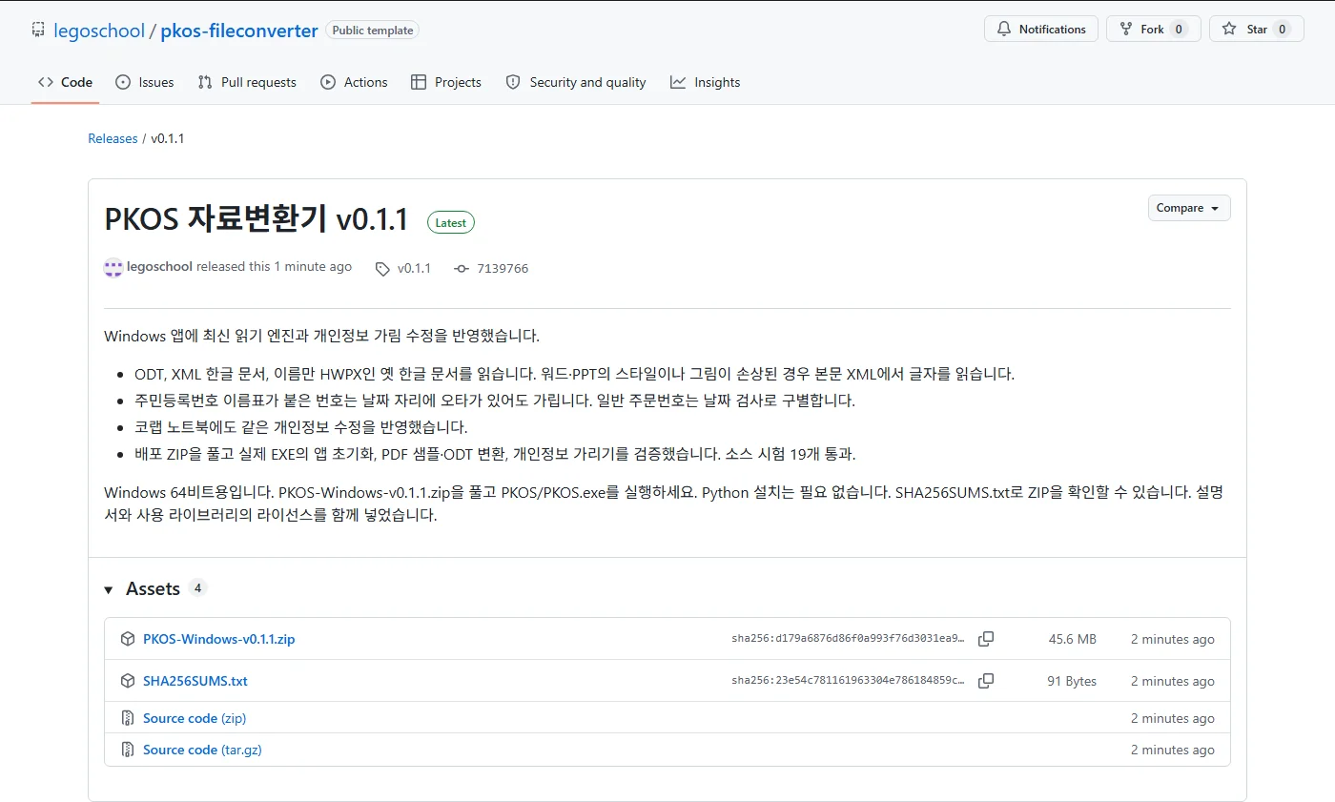Open the pkos-fileconverter repository link

point(239,31)
